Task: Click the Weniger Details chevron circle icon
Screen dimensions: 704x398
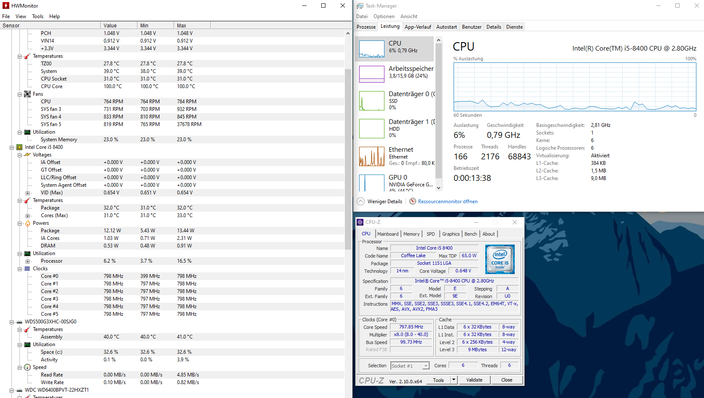Action: coord(361,201)
